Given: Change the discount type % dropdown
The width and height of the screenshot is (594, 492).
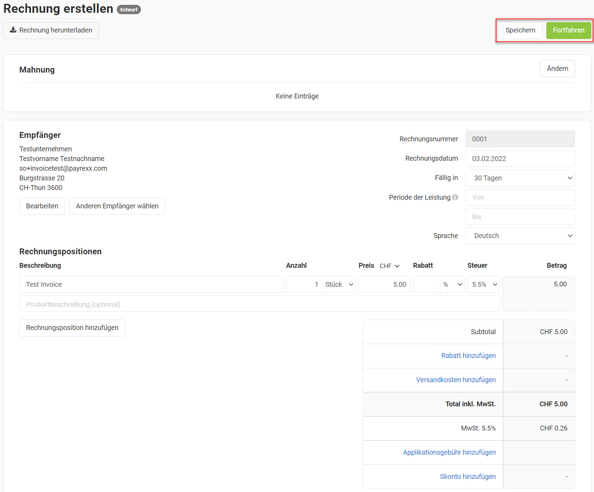Looking at the screenshot, I should click(x=452, y=284).
